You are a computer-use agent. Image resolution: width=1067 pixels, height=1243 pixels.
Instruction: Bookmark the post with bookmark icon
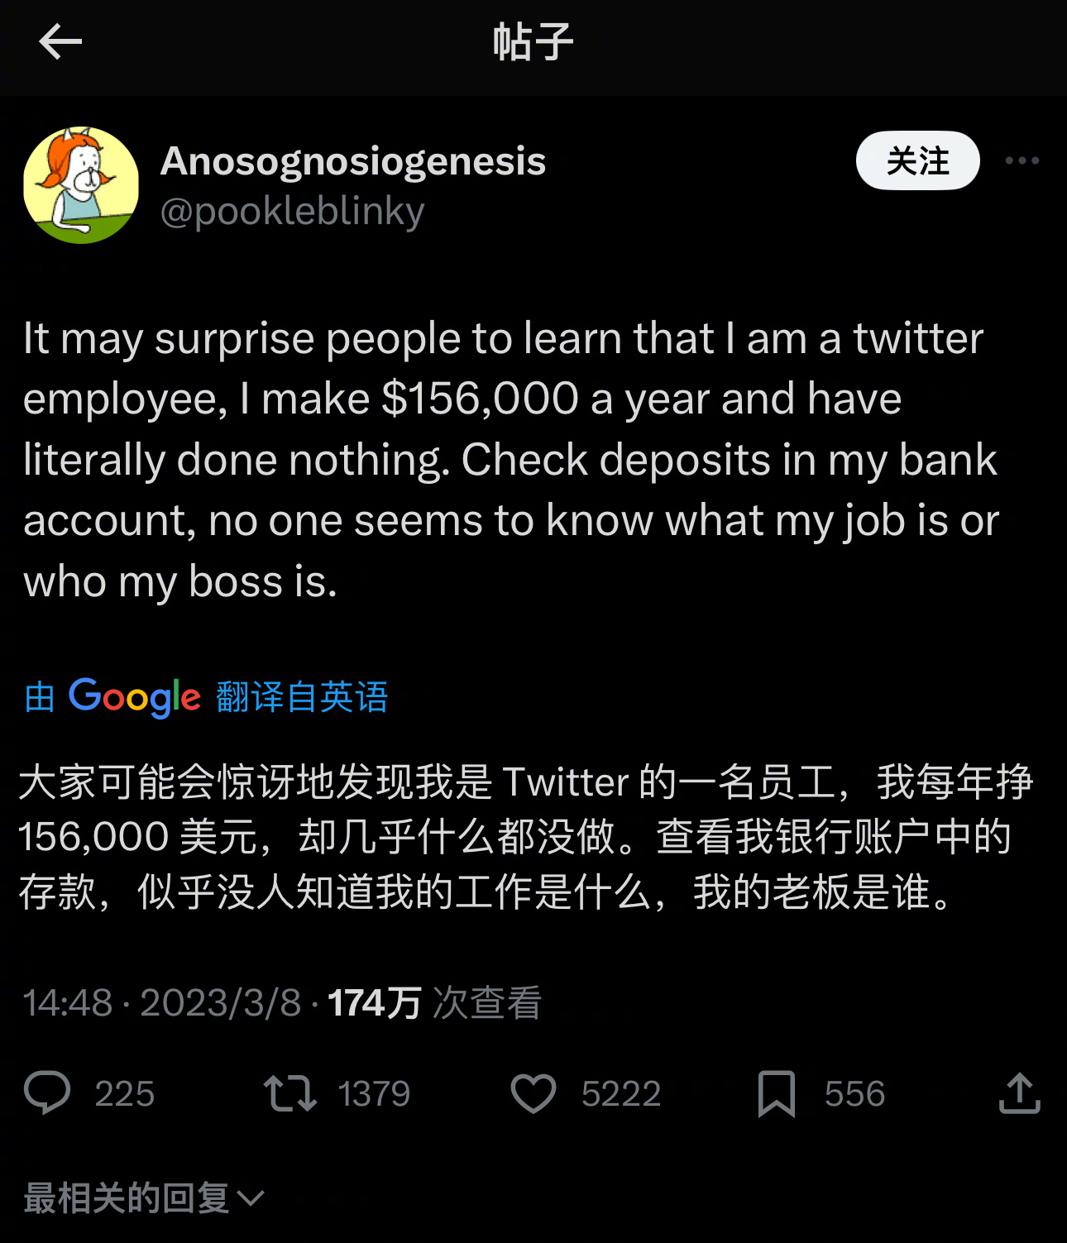(777, 1093)
